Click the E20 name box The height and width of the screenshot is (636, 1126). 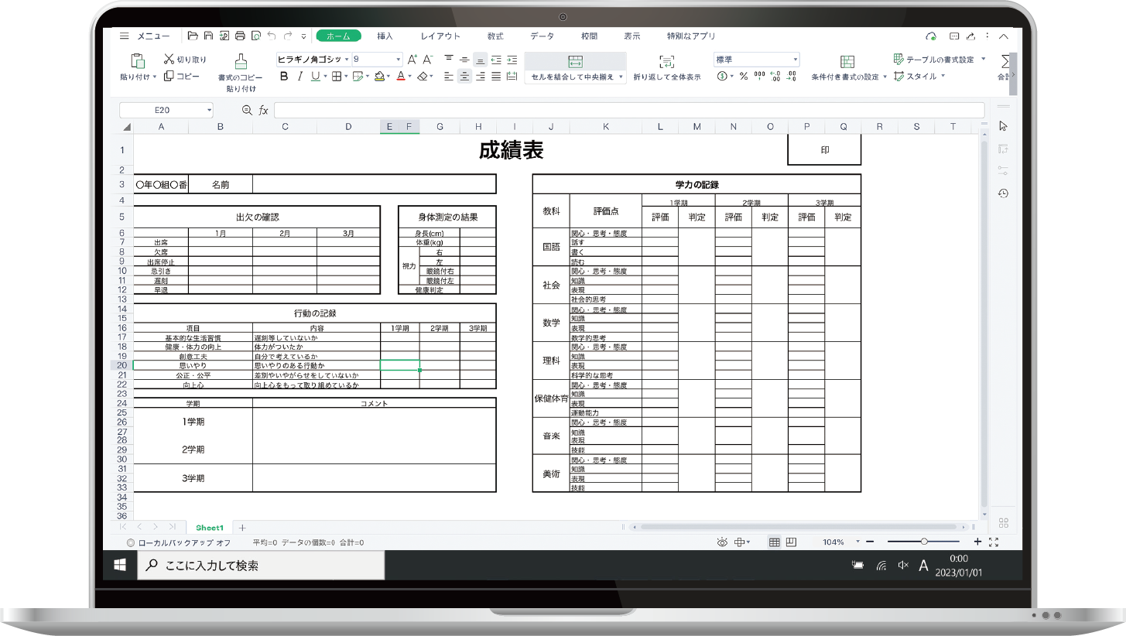point(166,111)
